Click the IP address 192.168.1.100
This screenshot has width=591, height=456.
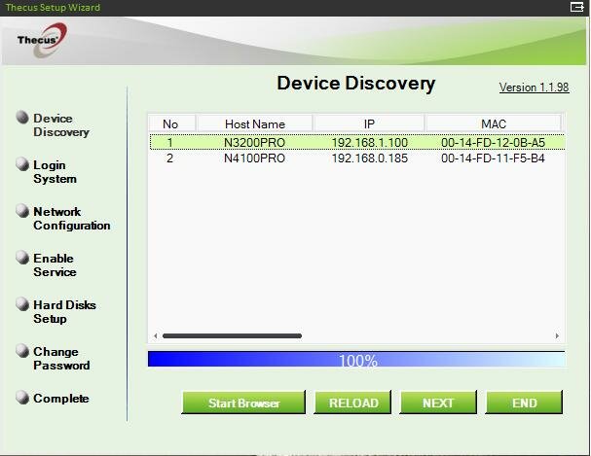click(370, 143)
